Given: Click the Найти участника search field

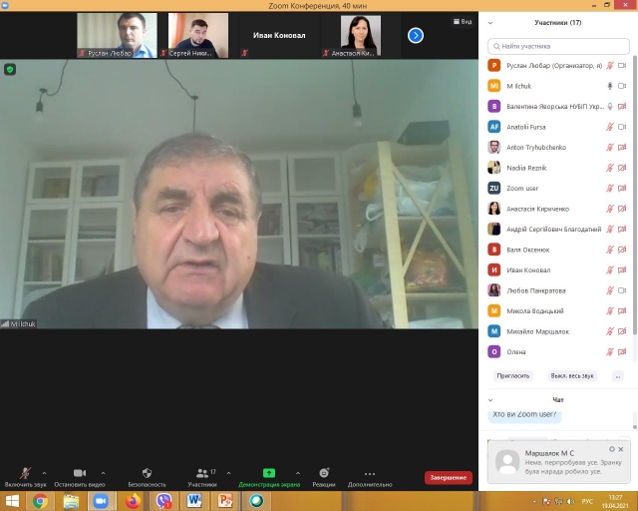Looking at the screenshot, I should point(558,46).
